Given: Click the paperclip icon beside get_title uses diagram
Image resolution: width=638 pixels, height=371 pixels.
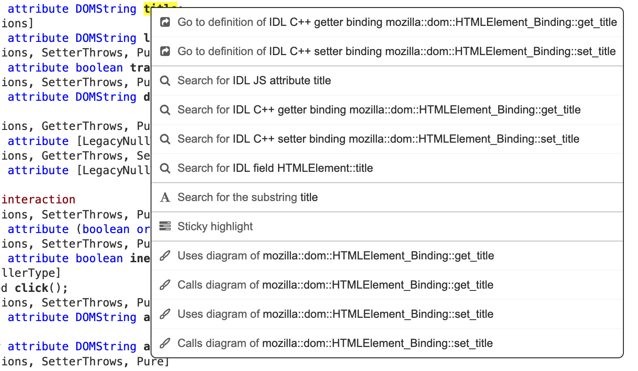Looking at the screenshot, I should click(165, 256).
